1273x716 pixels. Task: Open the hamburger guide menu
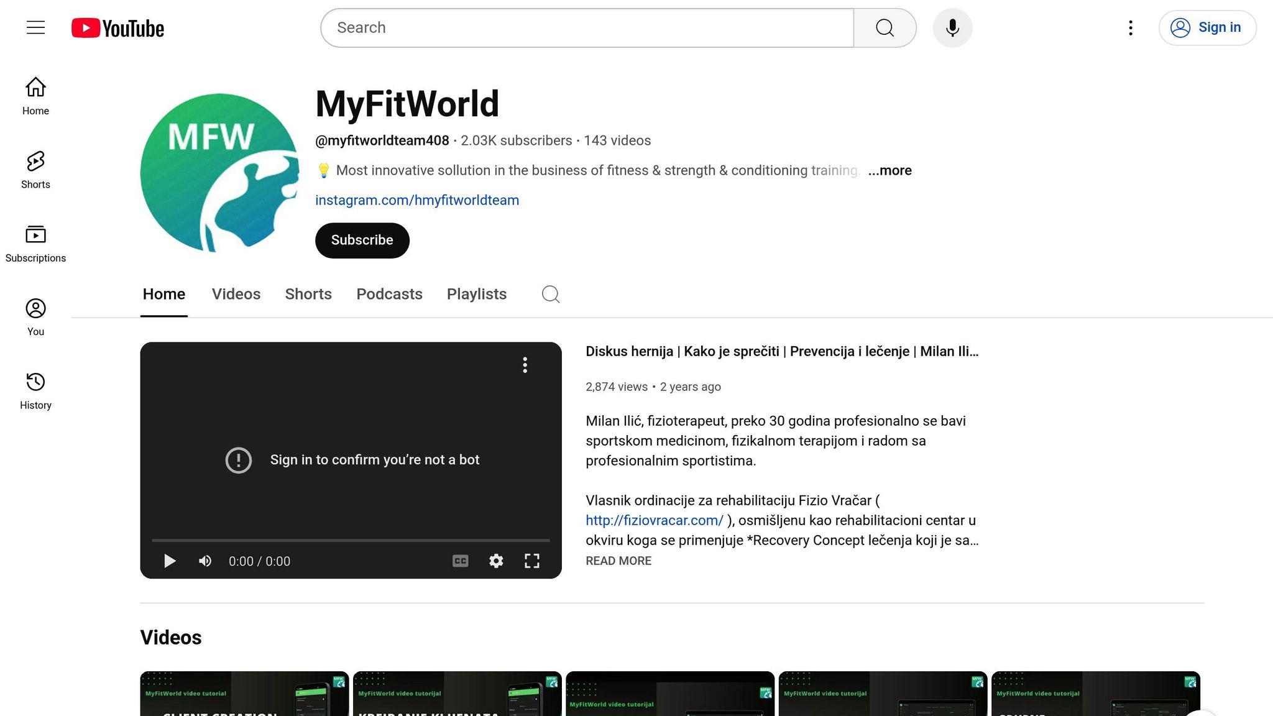pos(35,27)
